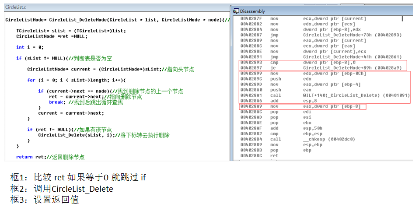Click the 'add esp,50h' row at 004028AF

click(281, 128)
